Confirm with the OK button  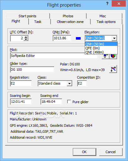84,152
